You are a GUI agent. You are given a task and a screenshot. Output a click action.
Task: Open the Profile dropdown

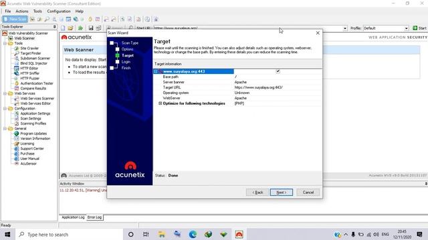(x=406, y=28)
